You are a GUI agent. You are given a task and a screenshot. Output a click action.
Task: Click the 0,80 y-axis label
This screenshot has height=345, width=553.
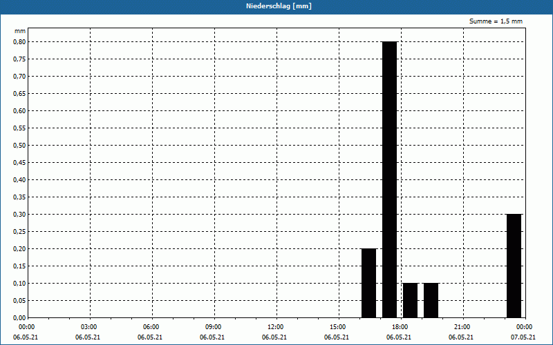click(x=19, y=41)
